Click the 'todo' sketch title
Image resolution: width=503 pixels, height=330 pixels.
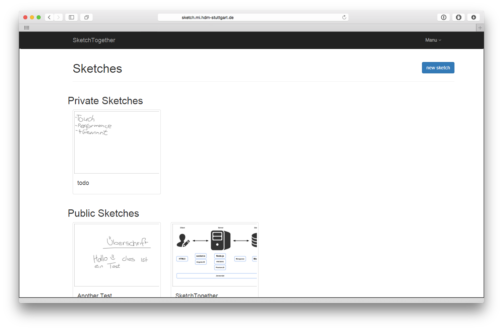coord(83,183)
